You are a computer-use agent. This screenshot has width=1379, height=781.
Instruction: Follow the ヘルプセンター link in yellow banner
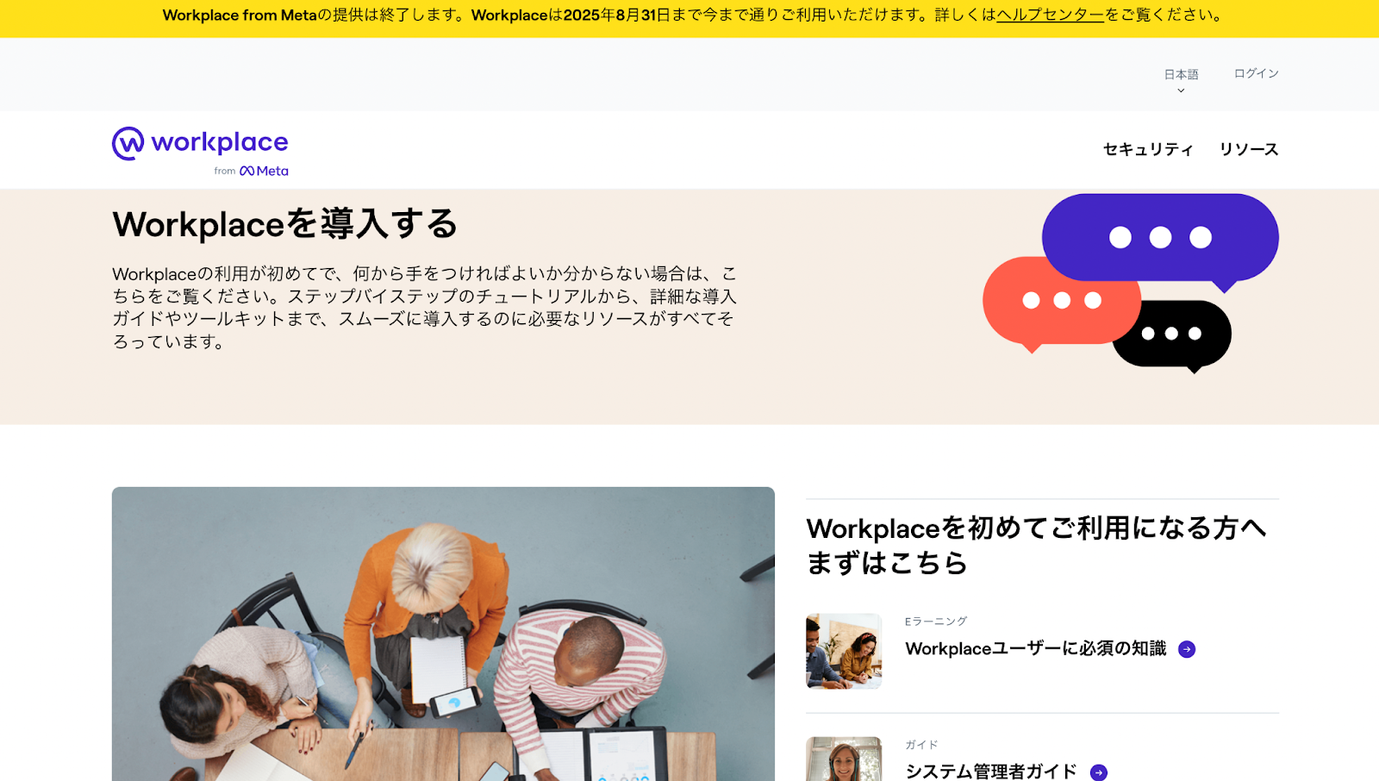click(x=1050, y=16)
